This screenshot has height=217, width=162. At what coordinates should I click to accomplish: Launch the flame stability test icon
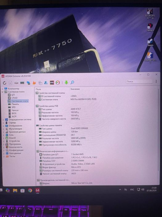[34, 83]
